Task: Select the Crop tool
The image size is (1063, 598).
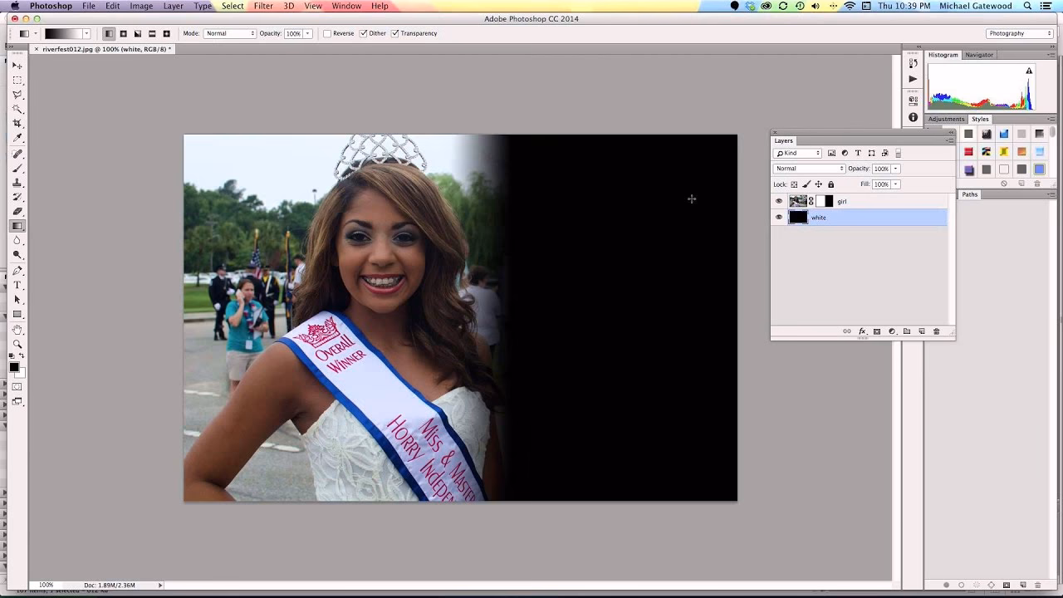Action: pyautogui.click(x=17, y=124)
